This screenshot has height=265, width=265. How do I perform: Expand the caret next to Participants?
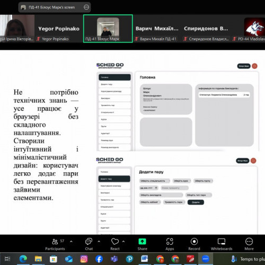pos(71,241)
